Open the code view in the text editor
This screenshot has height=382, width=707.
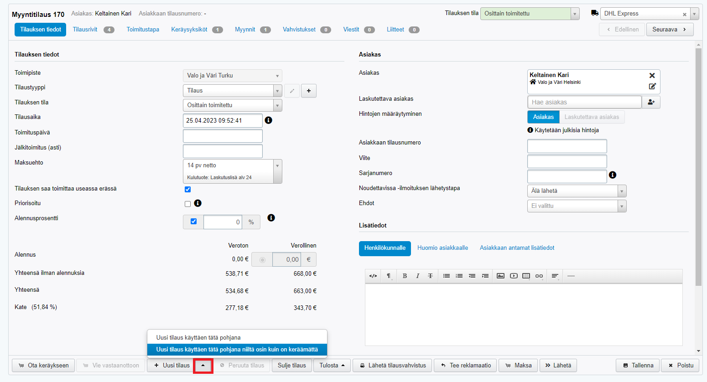(x=373, y=276)
